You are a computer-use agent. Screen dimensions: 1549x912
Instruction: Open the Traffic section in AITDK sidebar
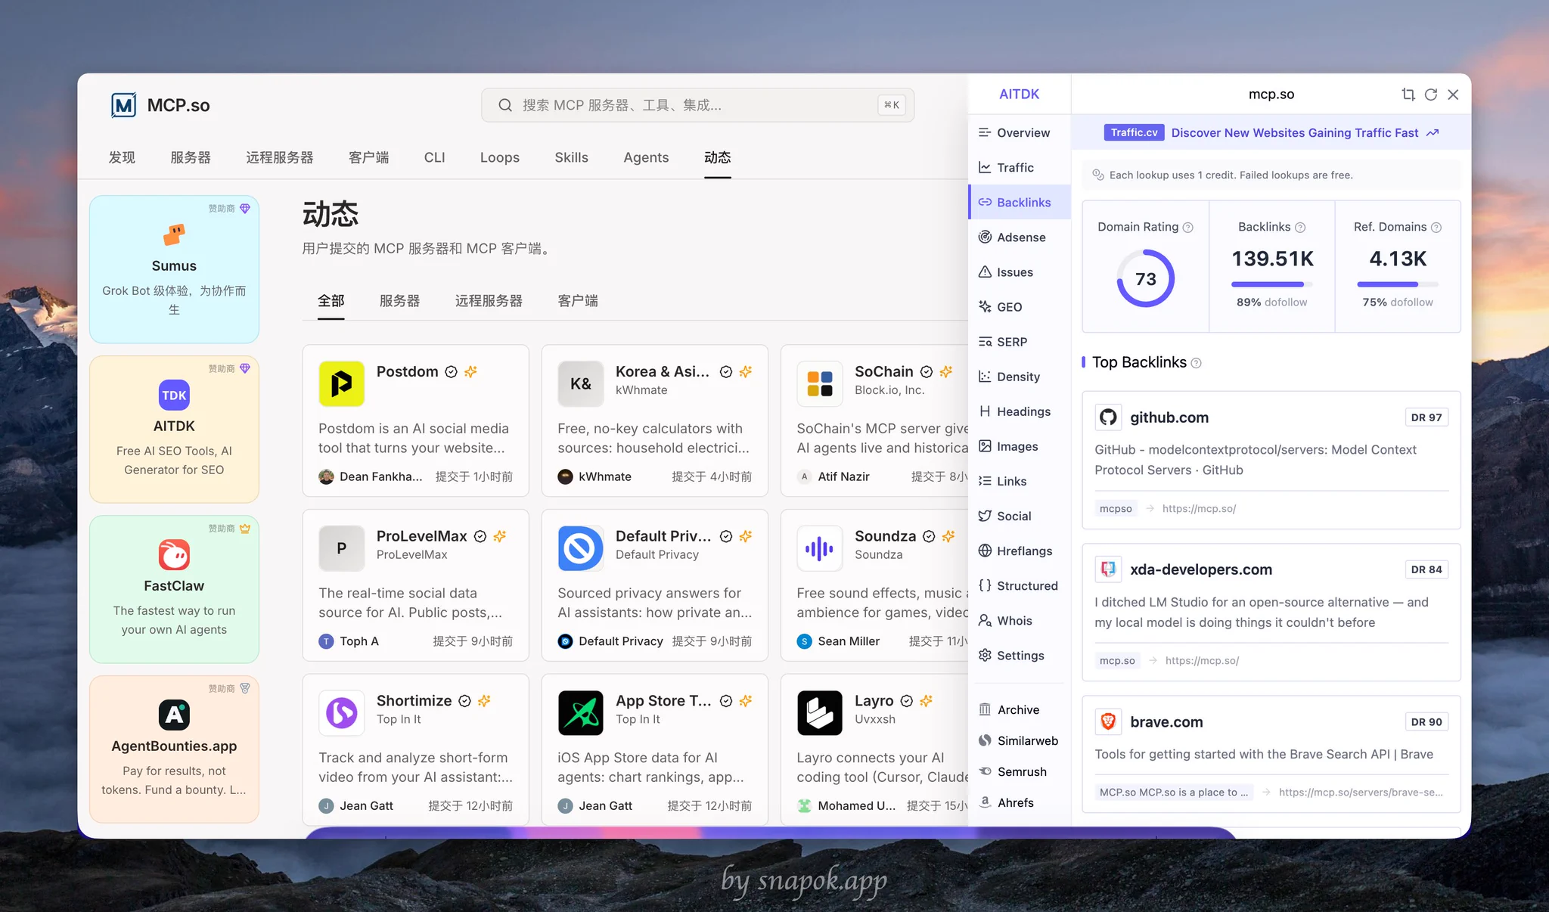pos(1019,167)
